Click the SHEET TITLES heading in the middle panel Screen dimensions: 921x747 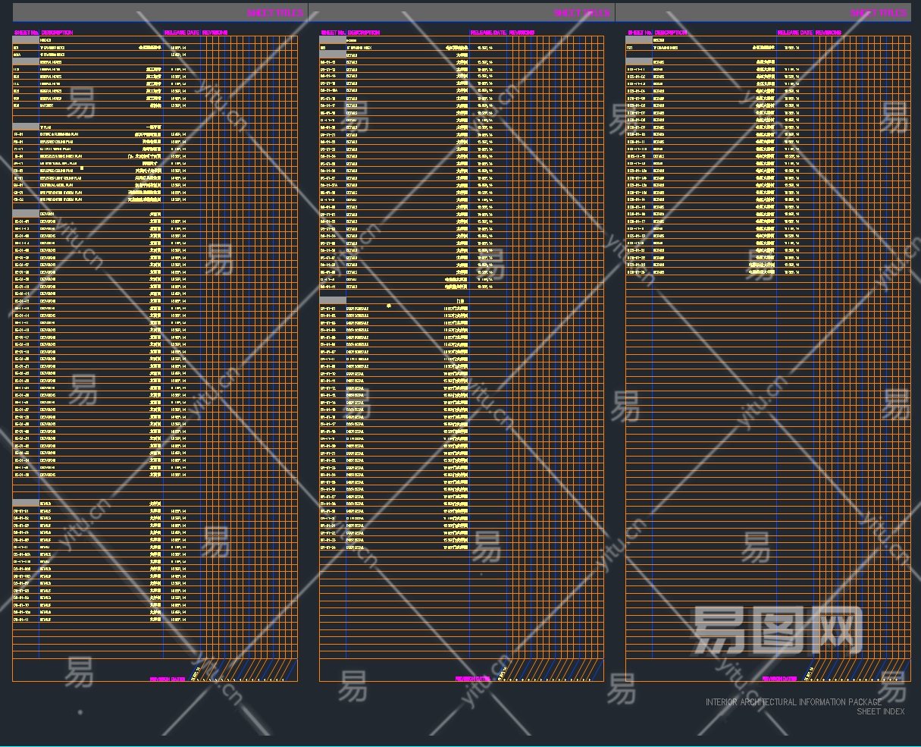click(581, 13)
